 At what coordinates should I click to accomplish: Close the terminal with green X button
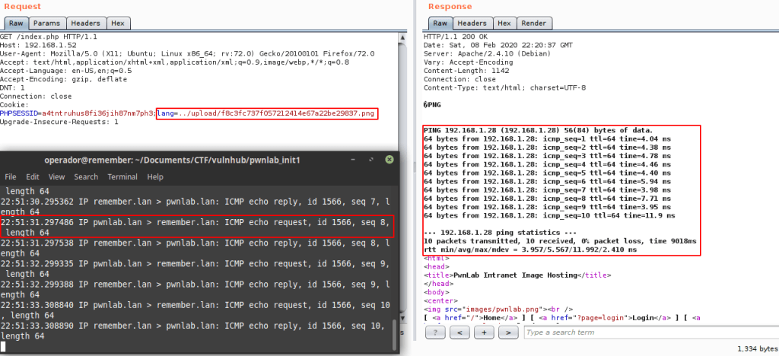[x=389, y=159]
